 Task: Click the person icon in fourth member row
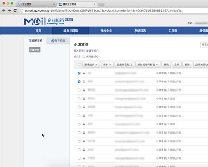click(x=84, y=98)
